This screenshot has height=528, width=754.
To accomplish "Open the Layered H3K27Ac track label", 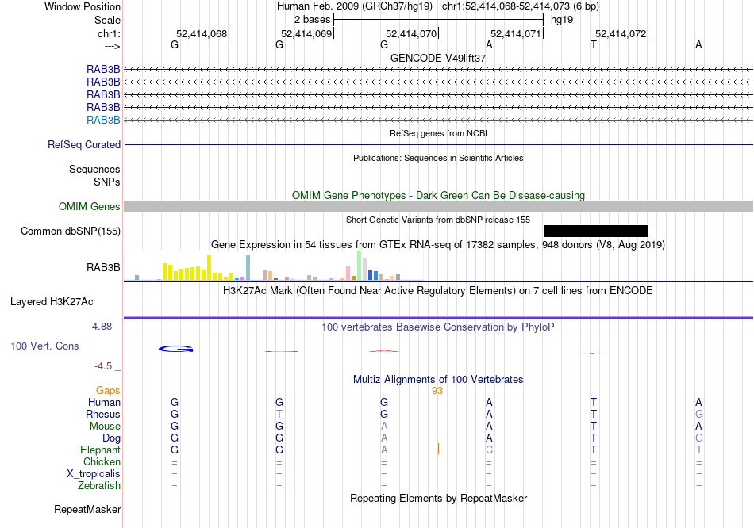I will point(52,302).
